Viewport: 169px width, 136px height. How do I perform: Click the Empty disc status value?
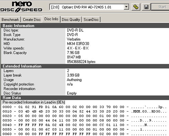pos(72,93)
